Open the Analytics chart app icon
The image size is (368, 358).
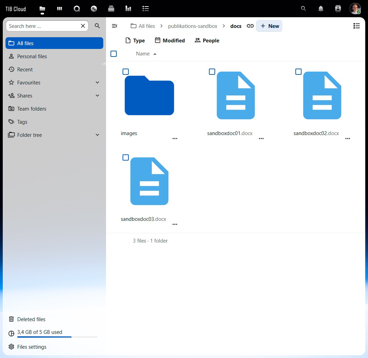(128, 9)
